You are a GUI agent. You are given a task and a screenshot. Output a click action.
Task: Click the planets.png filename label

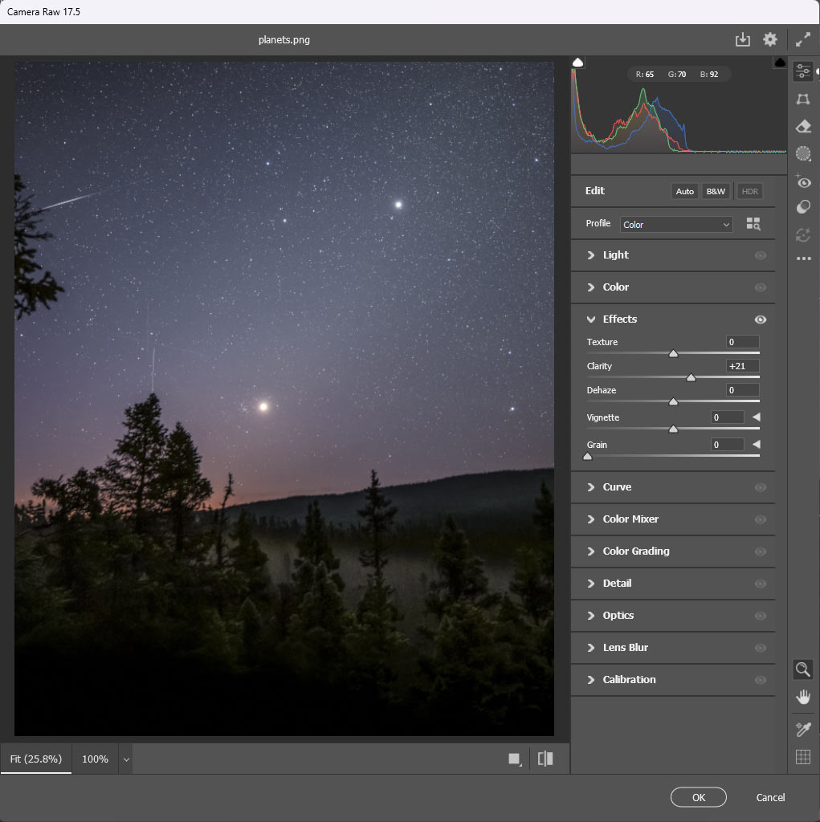tap(284, 39)
